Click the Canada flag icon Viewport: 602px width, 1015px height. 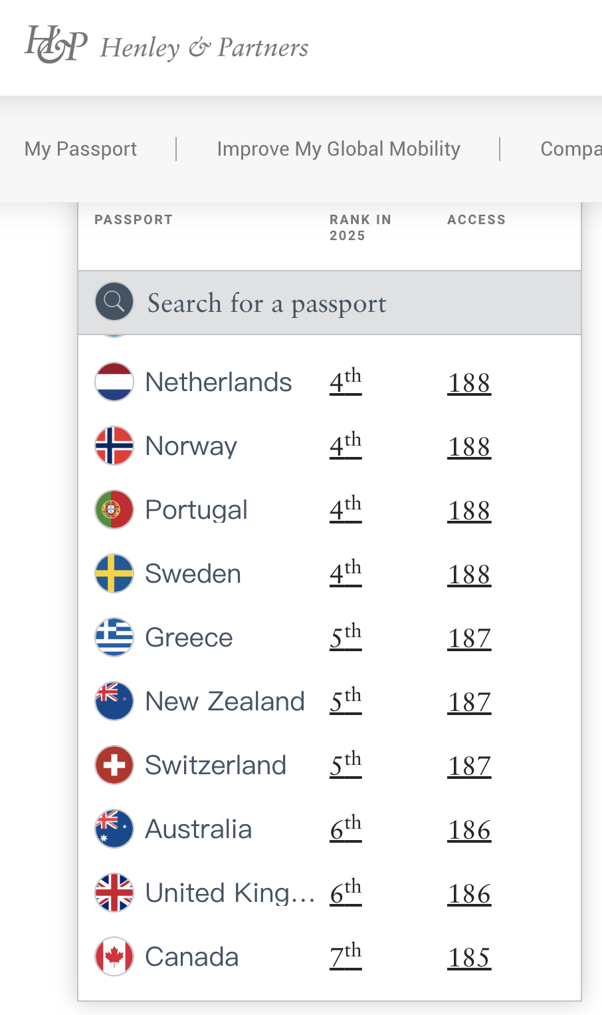(114, 956)
